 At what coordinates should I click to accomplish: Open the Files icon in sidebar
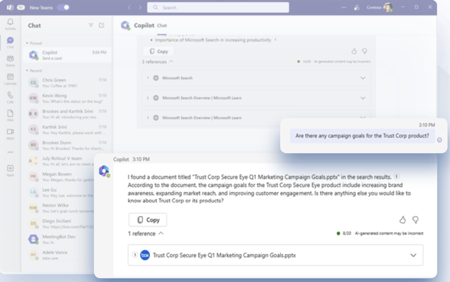click(x=10, y=114)
